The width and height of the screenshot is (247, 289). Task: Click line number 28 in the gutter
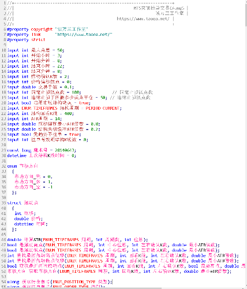(x=3, y=145)
